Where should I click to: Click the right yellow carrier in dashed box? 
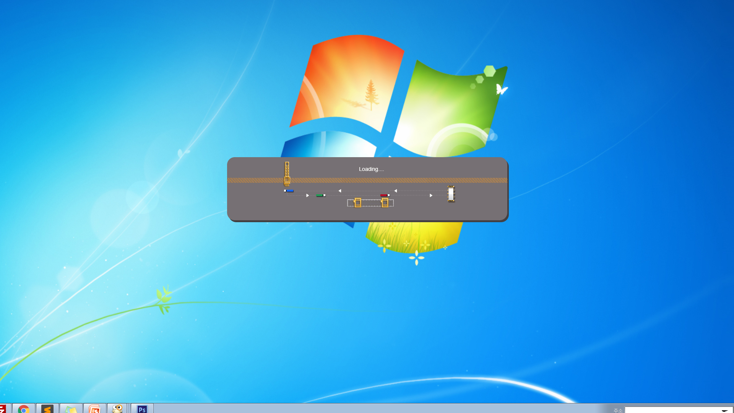click(385, 203)
